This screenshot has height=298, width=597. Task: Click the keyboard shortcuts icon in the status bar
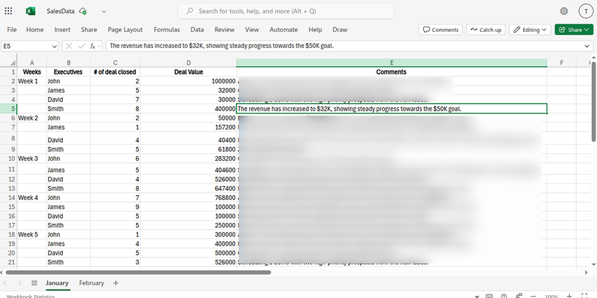pos(490,296)
